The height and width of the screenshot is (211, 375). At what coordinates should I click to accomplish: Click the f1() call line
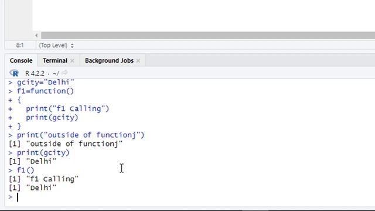coord(25,171)
